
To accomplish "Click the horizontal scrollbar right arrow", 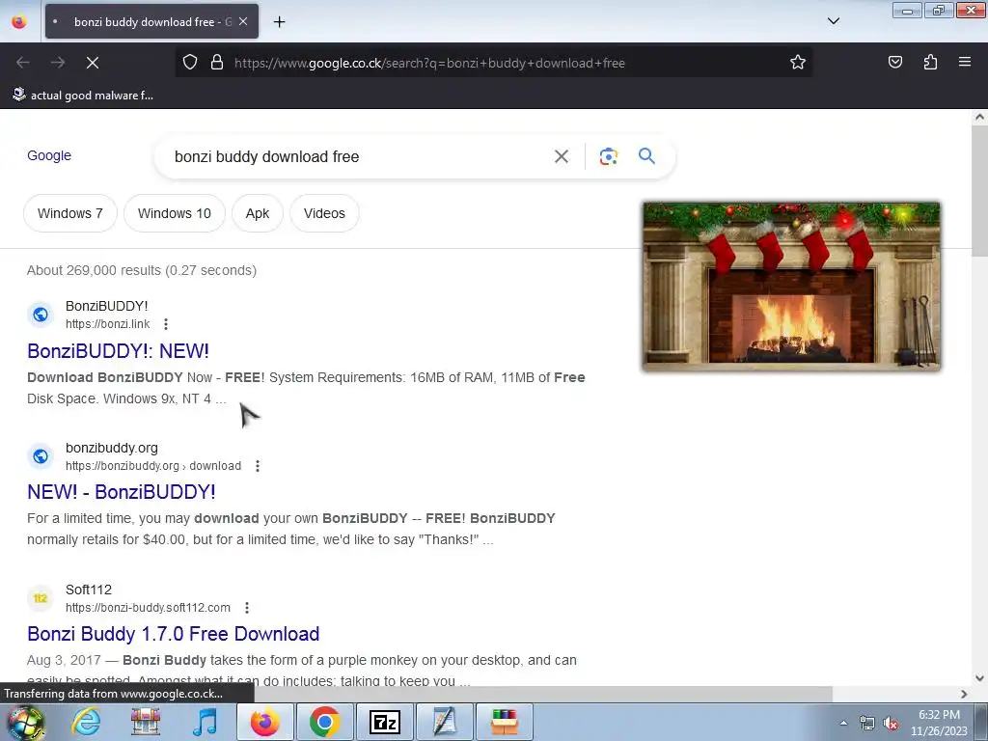I will pyautogui.click(x=964, y=694).
